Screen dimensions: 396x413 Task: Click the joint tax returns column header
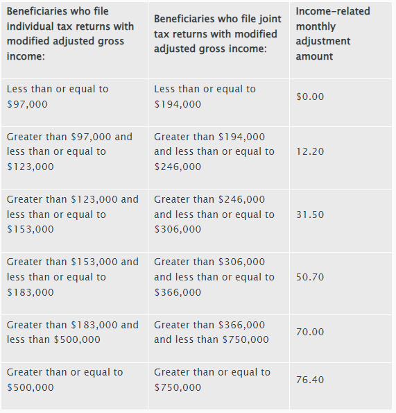(218, 40)
